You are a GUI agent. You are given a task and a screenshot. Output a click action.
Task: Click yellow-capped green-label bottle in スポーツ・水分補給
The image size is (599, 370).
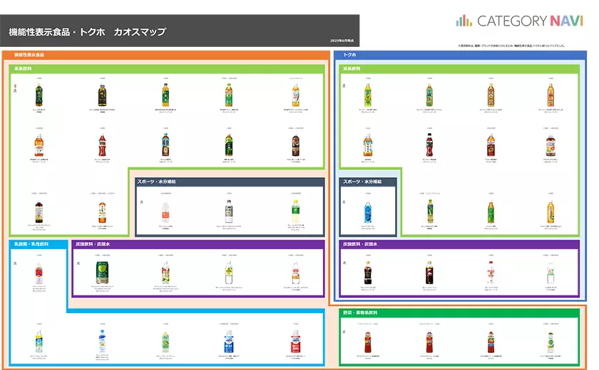pyautogui.click(x=295, y=211)
